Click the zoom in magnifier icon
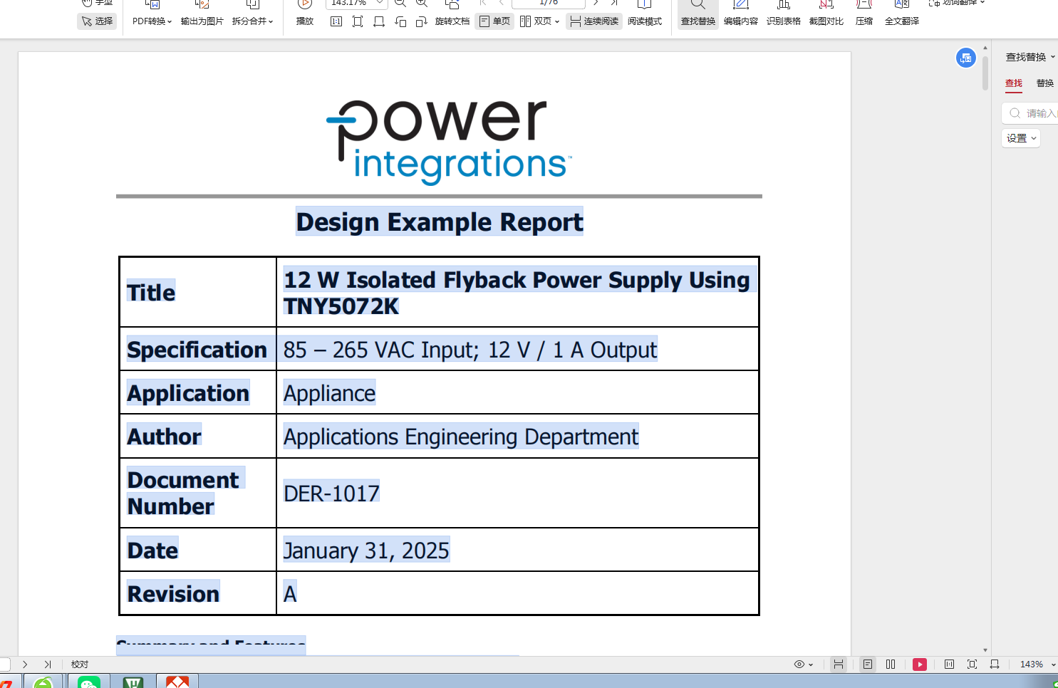The width and height of the screenshot is (1058, 688). (422, 3)
